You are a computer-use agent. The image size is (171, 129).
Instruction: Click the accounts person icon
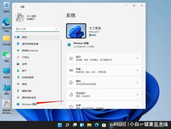coord(18,71)
